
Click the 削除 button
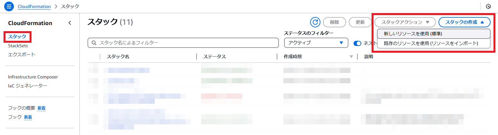334,22
